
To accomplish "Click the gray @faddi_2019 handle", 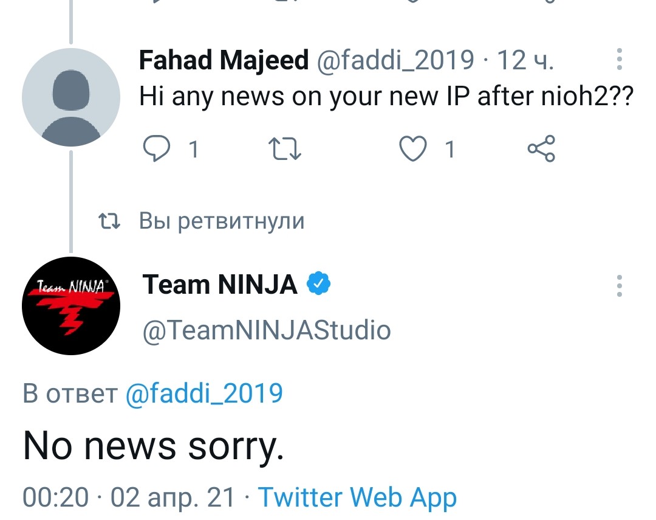I will click(x=396, y=60).
